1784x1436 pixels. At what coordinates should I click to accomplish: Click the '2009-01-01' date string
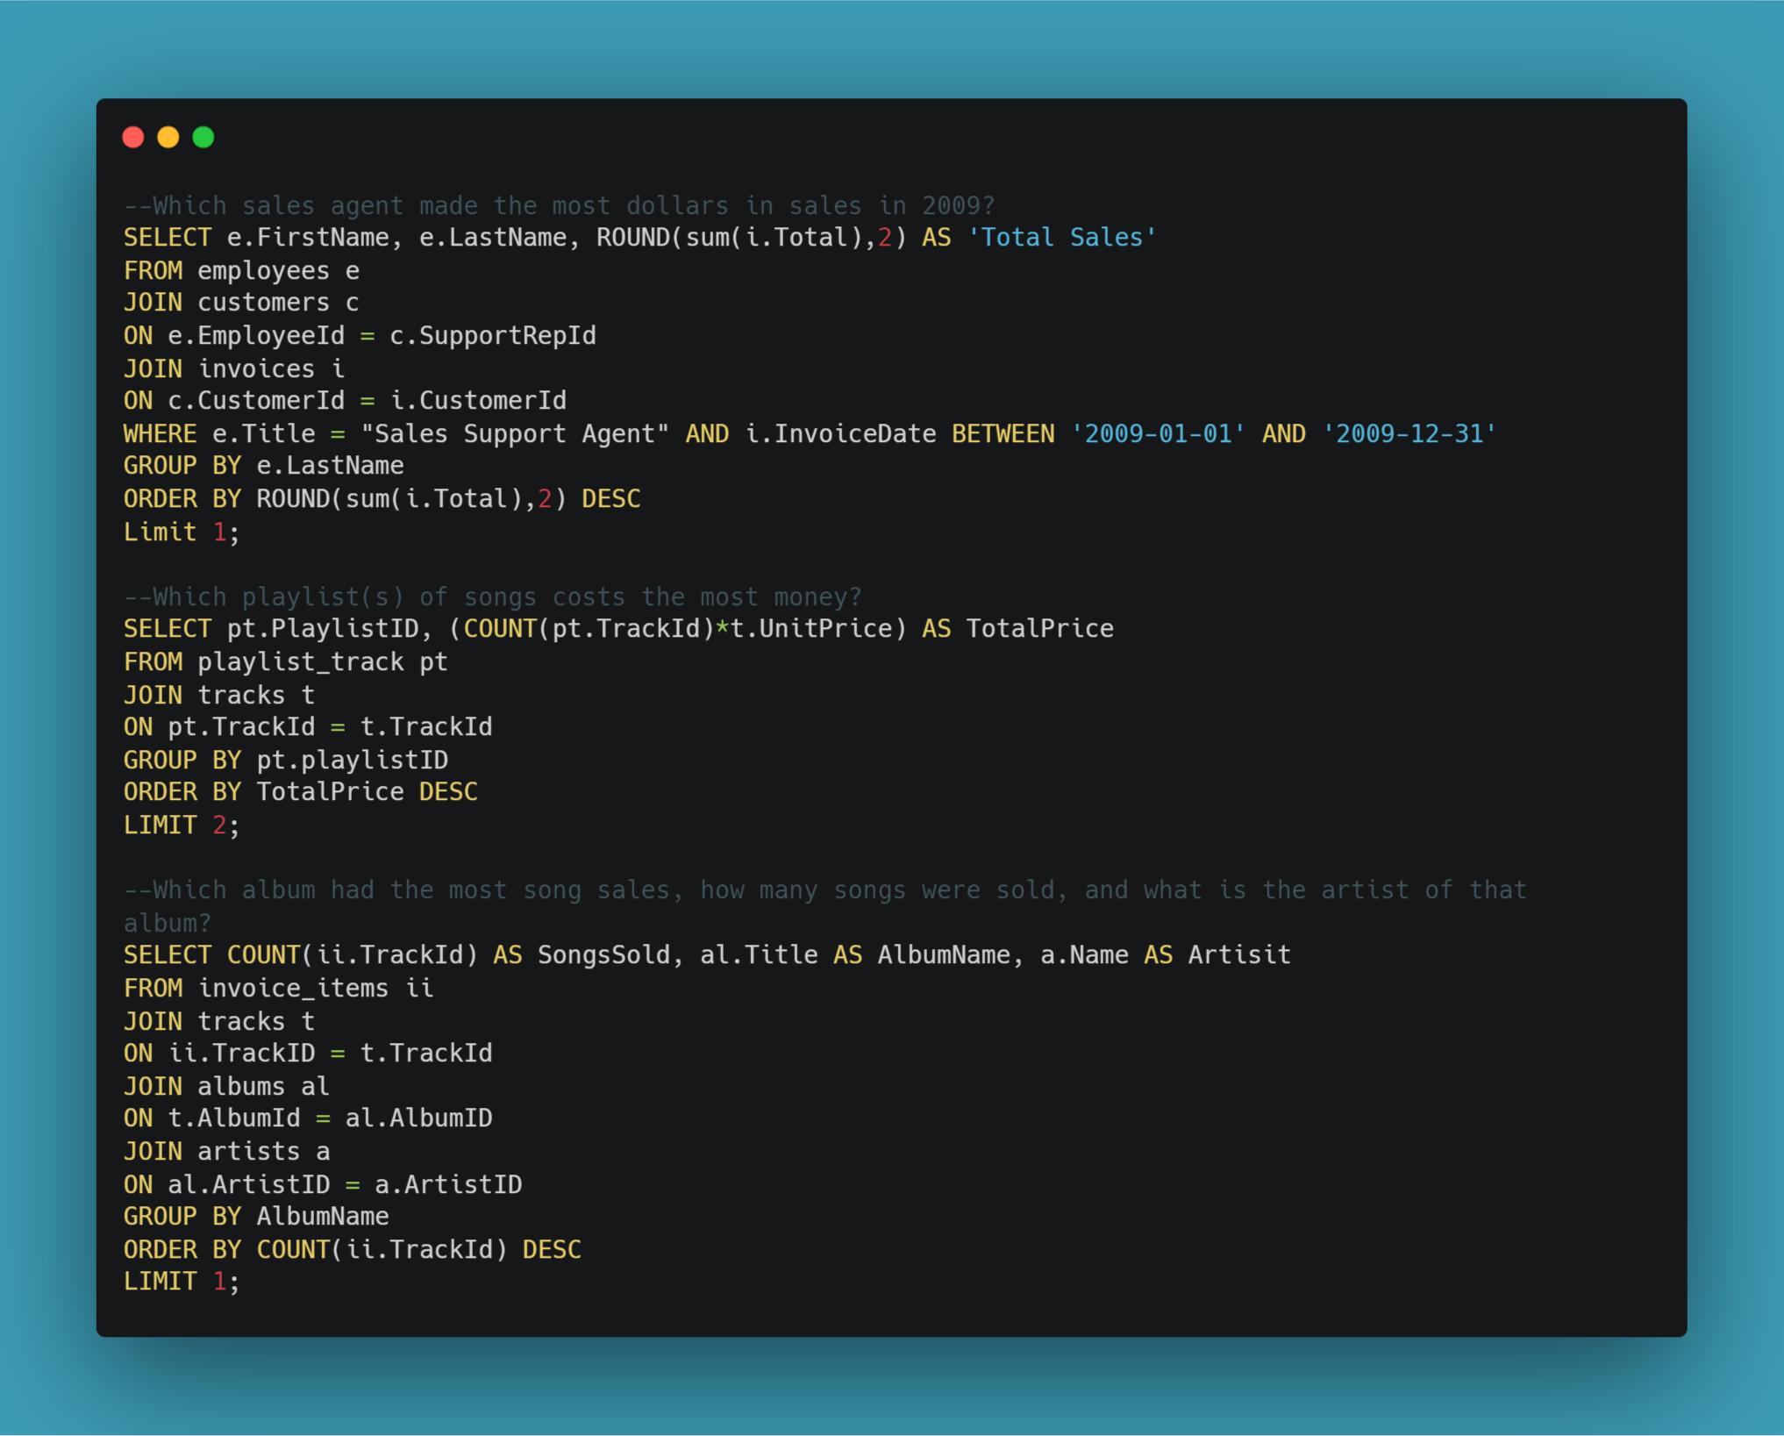[x=1157, y=433]
